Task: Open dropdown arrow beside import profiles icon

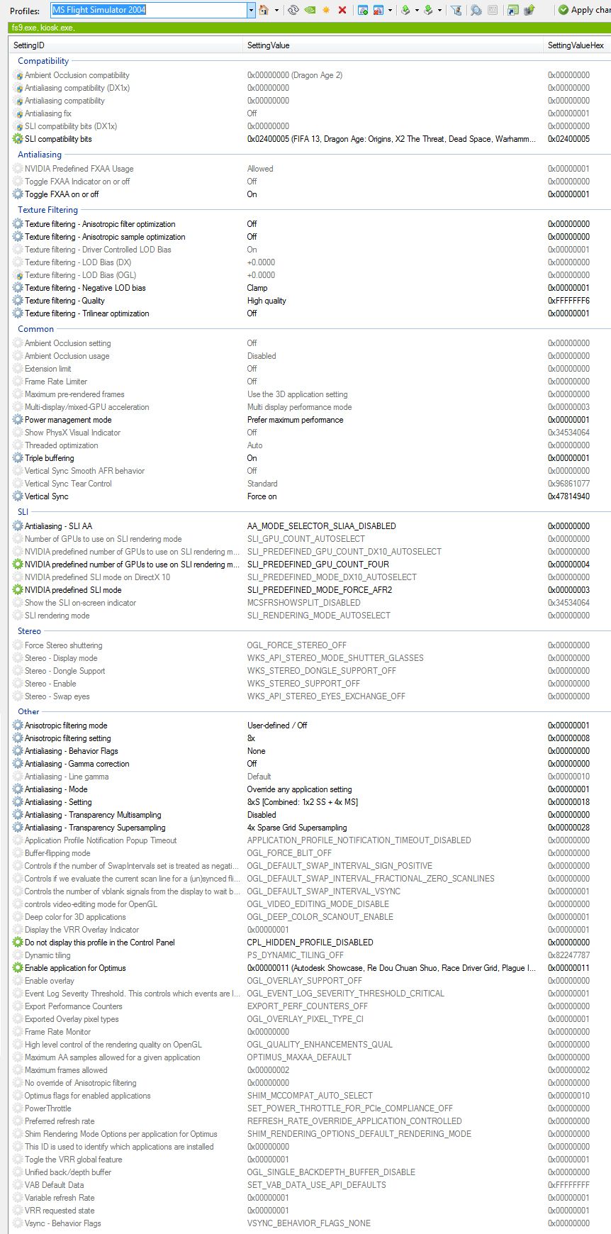Action: 439,10
